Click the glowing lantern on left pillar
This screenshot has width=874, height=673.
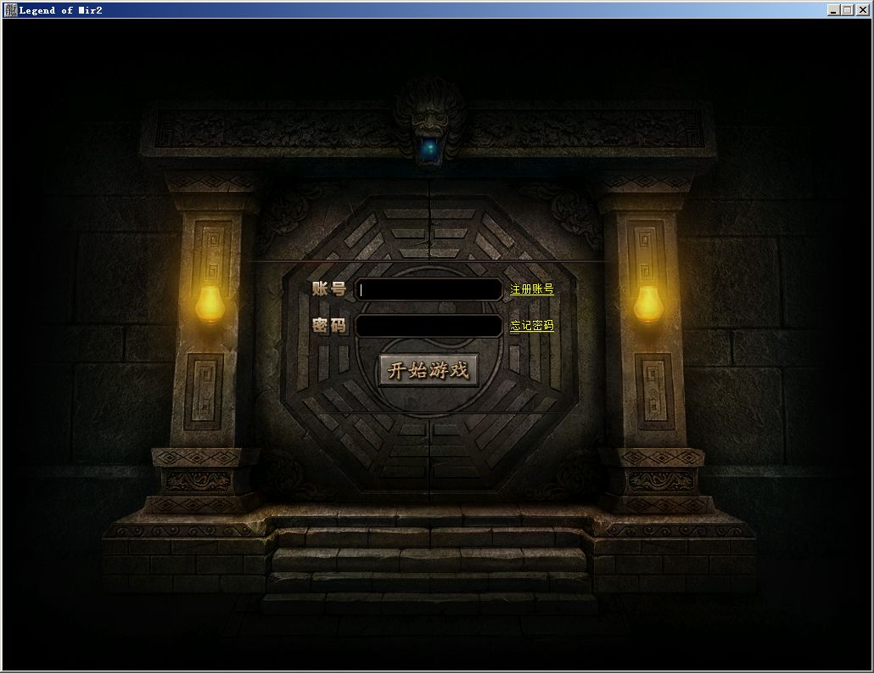click(x=210, y=304)
